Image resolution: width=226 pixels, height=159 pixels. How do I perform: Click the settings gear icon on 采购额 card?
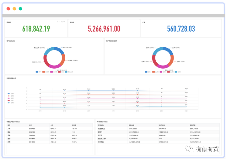[x=64, y=22]
